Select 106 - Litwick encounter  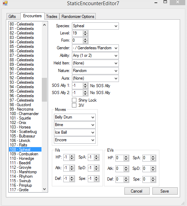25,141
